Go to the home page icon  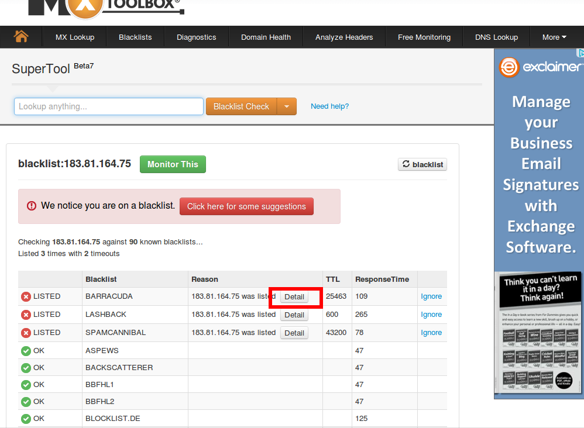click(x=21, y=36)
